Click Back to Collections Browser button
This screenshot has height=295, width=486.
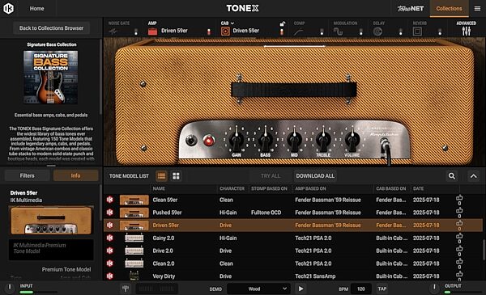[52, 28]
